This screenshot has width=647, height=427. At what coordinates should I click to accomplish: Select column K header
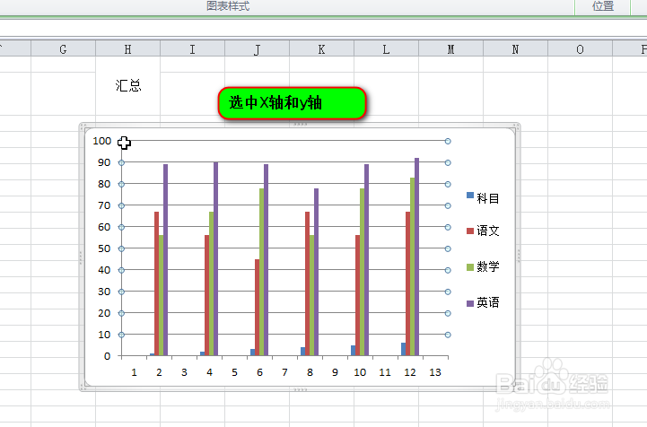coord(322,49)
